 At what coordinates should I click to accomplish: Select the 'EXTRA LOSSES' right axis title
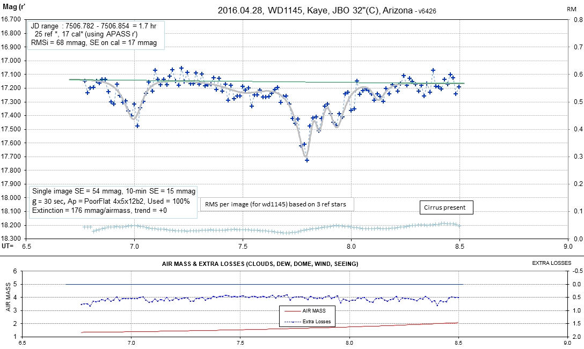[551, 263]
